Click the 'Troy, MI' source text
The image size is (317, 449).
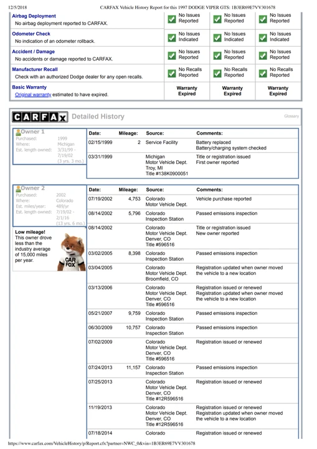click(154, 168)
